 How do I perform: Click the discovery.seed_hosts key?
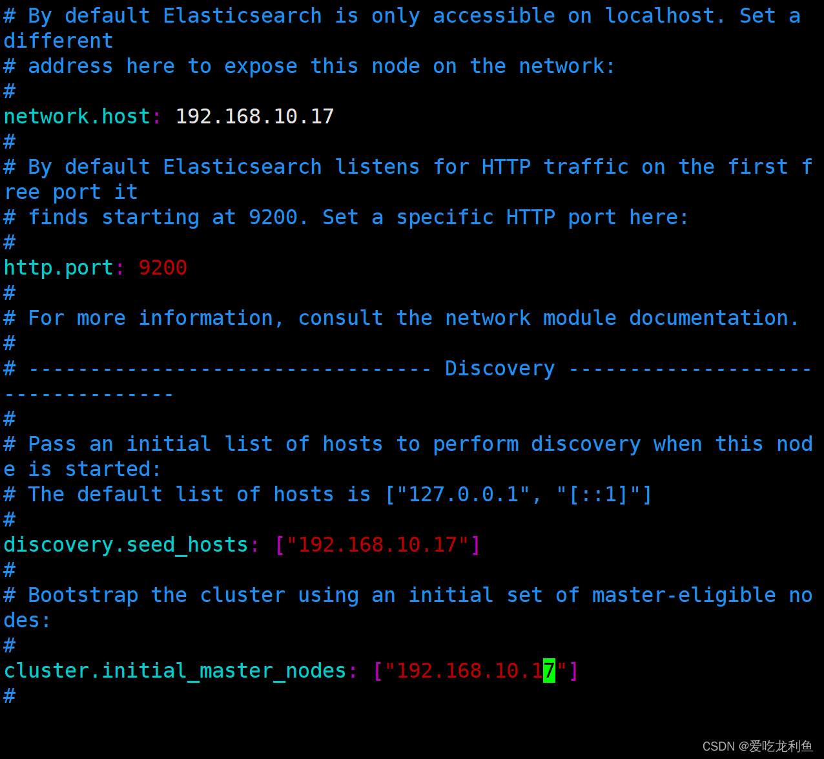tap(126, 545)
